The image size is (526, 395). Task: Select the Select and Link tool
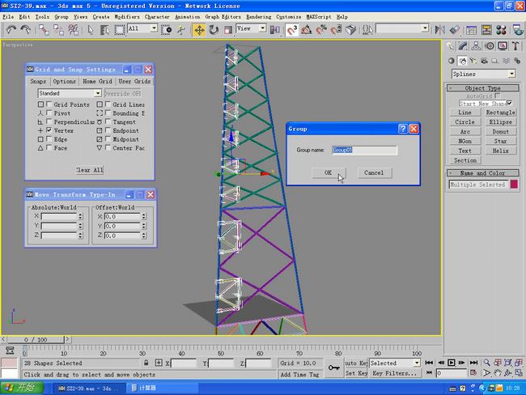pos(44,30)
